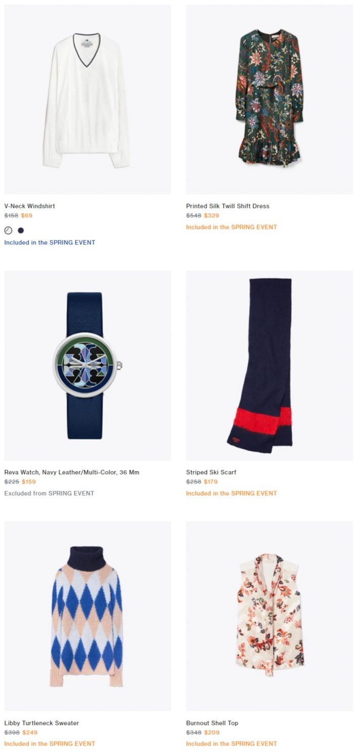The width and height of the screenshot is (354, 753).
Task: Open the Printed Silk Twill Shift Dress image
Action: [x=270, y=99]
